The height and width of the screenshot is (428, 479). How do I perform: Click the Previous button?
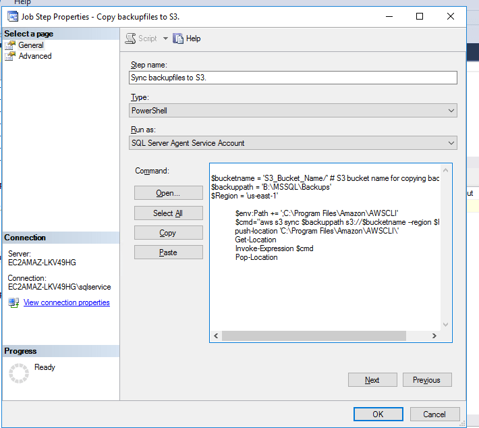[426, 380]
